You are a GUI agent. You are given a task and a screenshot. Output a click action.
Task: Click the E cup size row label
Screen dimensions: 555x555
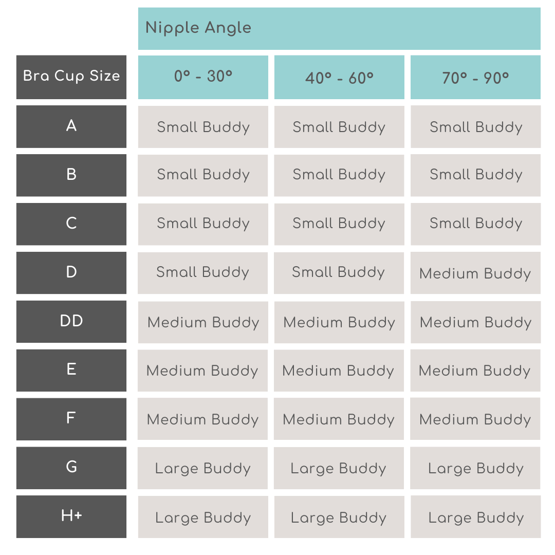pyautogui.click(x=71, y=370)
